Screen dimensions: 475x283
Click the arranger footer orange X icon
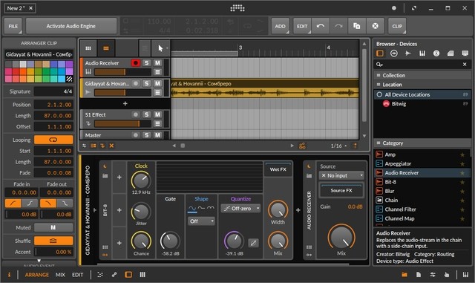coord(111,146)
